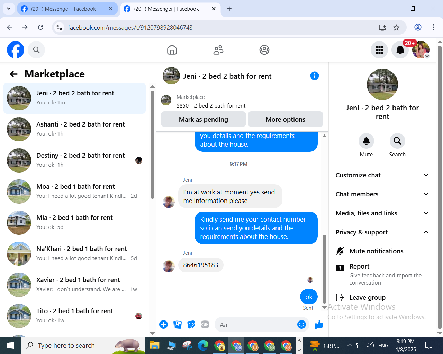The width and height of the screenshot is (443, 354).
Task: Open more actions plus icon in composer
Action: coord(164,324)
